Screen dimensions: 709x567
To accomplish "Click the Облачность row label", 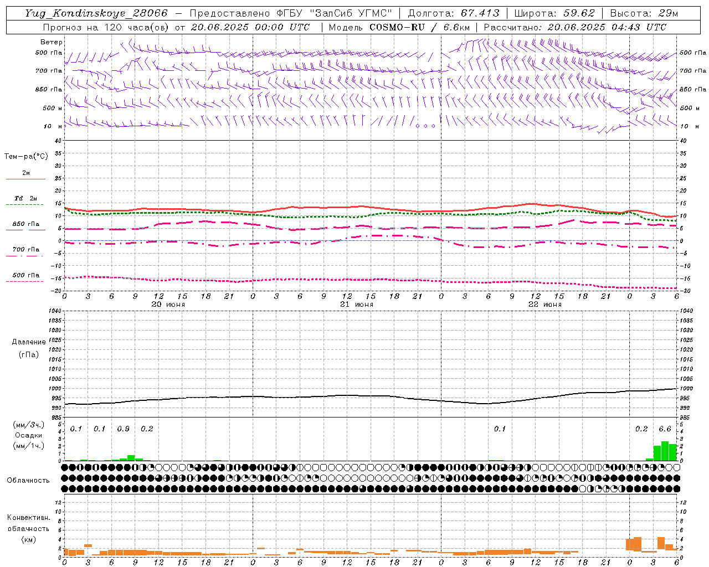I will (x=28, y=481).
